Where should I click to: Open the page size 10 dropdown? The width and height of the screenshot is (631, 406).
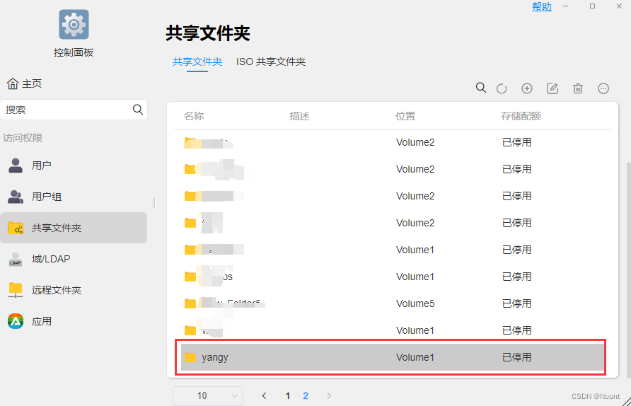[x=208, y=396]
